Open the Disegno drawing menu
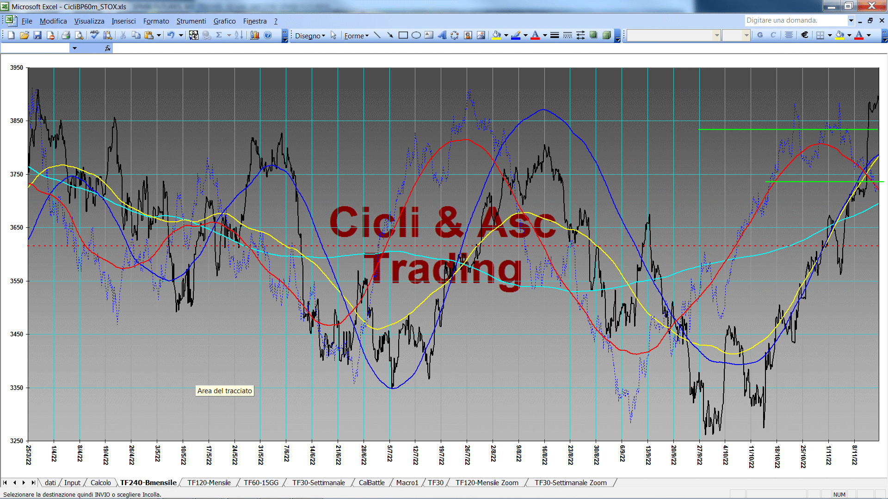This screenshot has height=499, width=888. (310, 36)
